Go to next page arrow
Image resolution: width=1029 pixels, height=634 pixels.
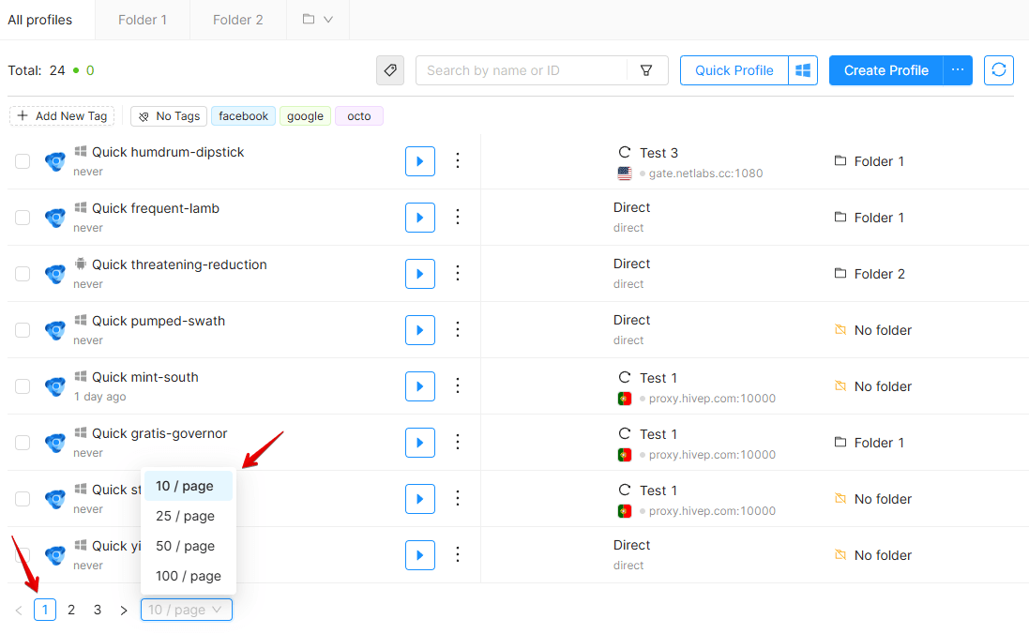click(124, 610)
